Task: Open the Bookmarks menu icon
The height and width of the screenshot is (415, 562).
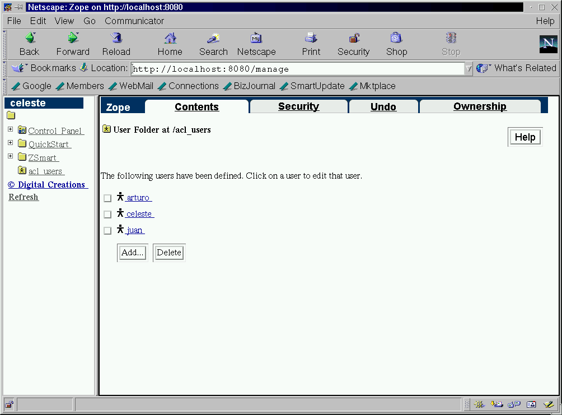Action: point(20,67)
